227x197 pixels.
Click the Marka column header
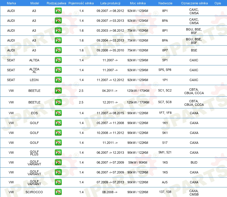[11, 3]
